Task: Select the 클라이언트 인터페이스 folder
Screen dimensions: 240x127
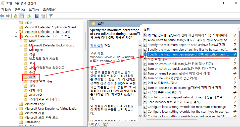Action: [42, 99]
